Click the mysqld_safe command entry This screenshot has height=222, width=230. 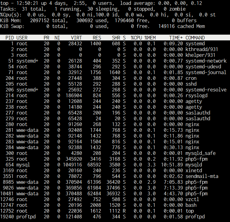tap(200, 153)
